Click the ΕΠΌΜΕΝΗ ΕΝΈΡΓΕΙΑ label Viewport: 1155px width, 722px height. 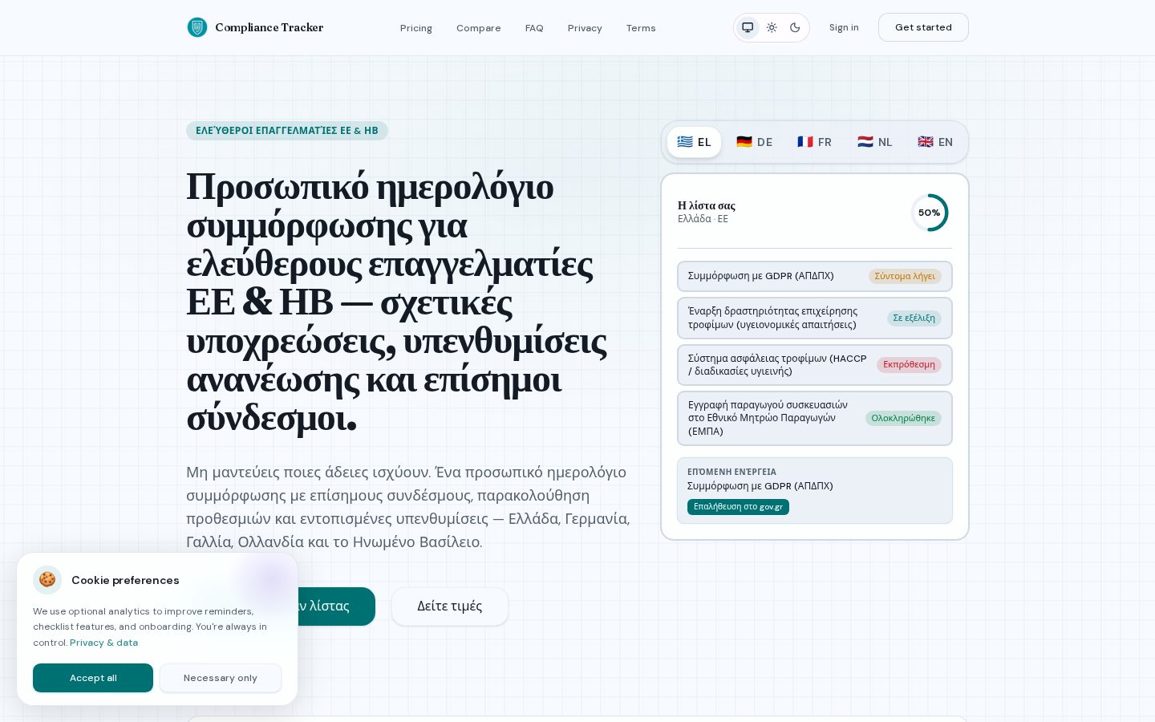(731, 472)
